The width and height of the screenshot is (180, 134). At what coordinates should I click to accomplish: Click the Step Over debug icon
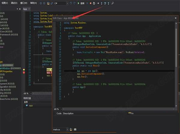pos(105,3)
